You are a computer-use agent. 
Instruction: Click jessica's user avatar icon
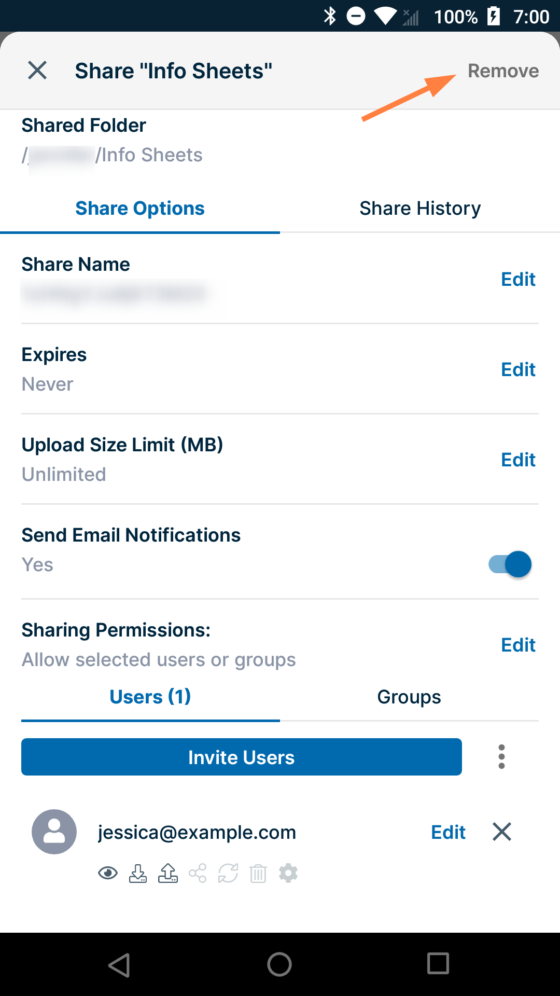click(54, 832)
